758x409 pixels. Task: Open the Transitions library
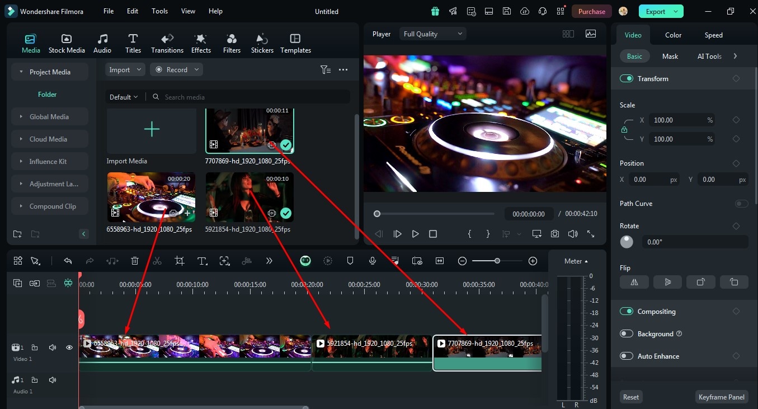tap(167, 43)
